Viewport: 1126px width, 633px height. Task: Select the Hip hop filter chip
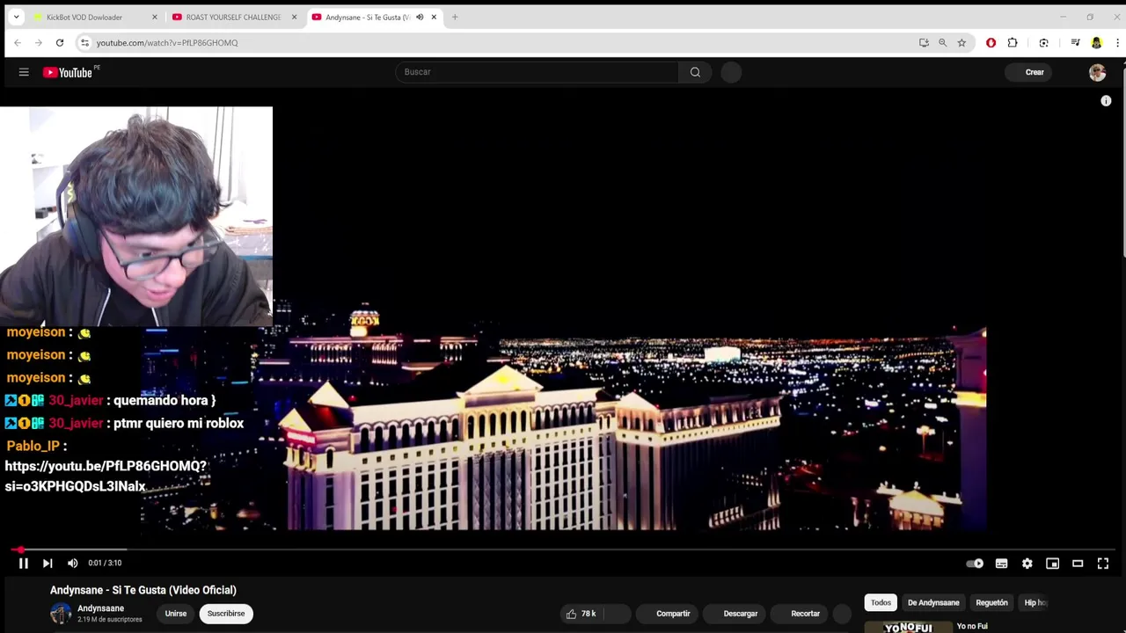[x=1035, y=603]
